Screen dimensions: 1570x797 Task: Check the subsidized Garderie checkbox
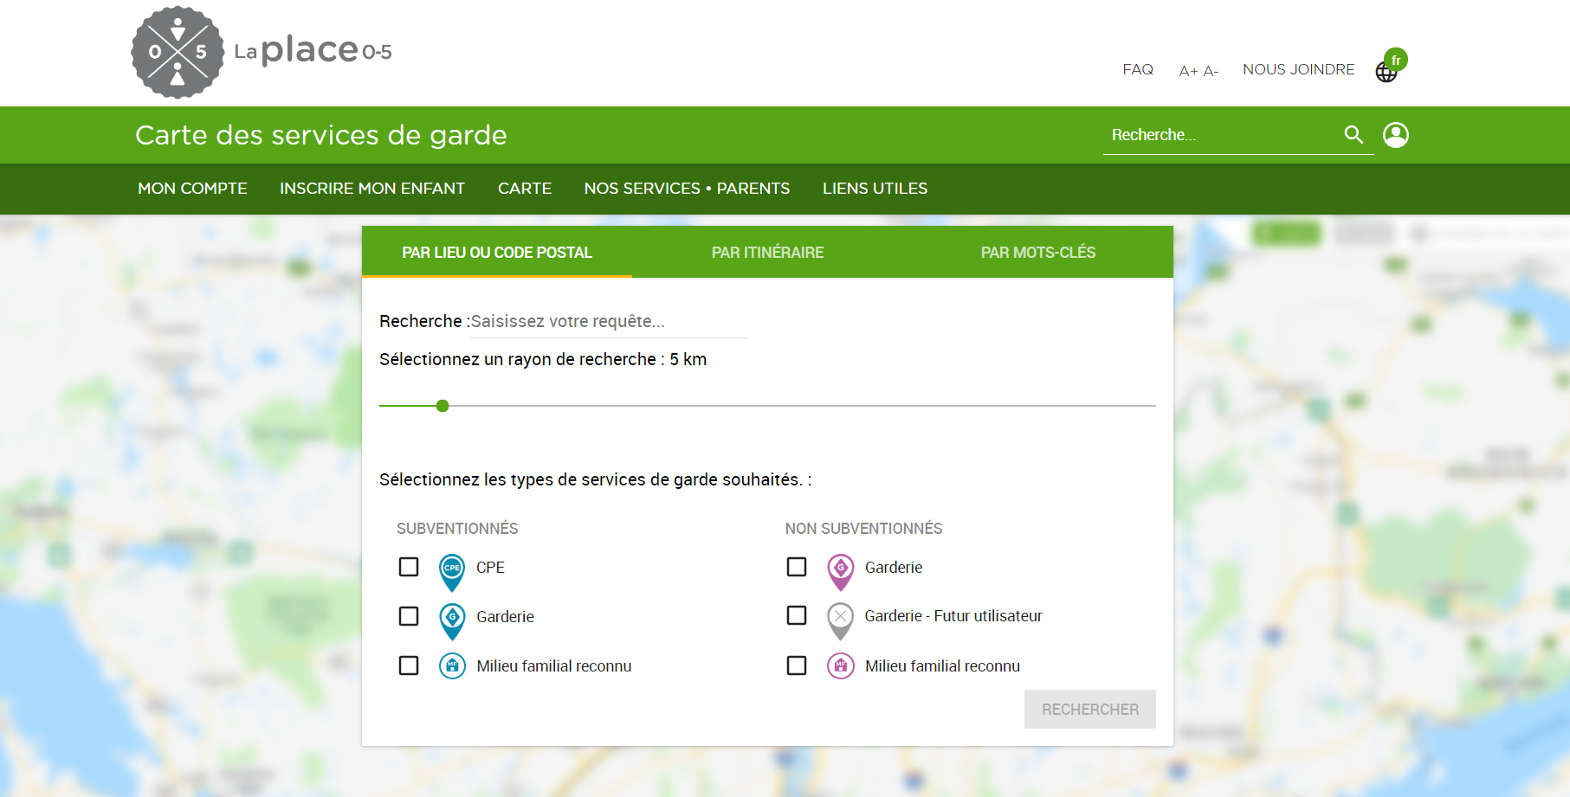point(409,616)
